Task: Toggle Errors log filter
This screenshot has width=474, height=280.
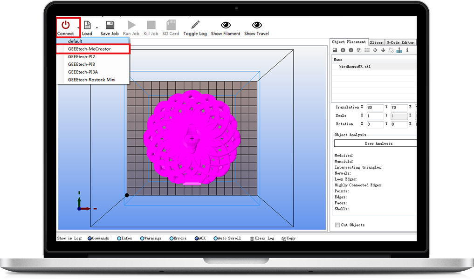Action: click(178, 239)
